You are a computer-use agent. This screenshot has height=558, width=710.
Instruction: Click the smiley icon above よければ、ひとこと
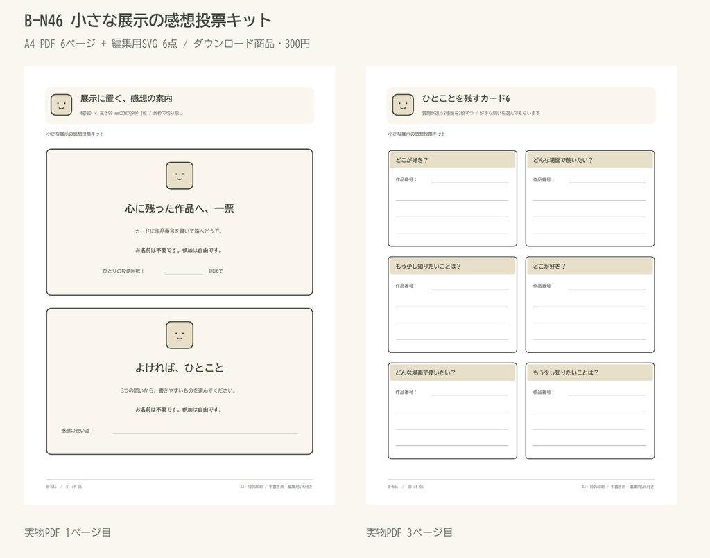(x=180, y=335)
